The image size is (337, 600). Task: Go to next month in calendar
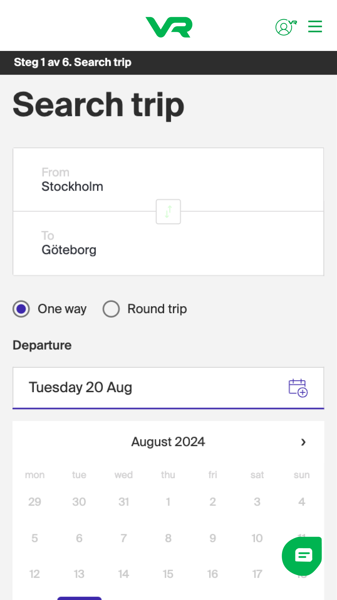point(303,442)
